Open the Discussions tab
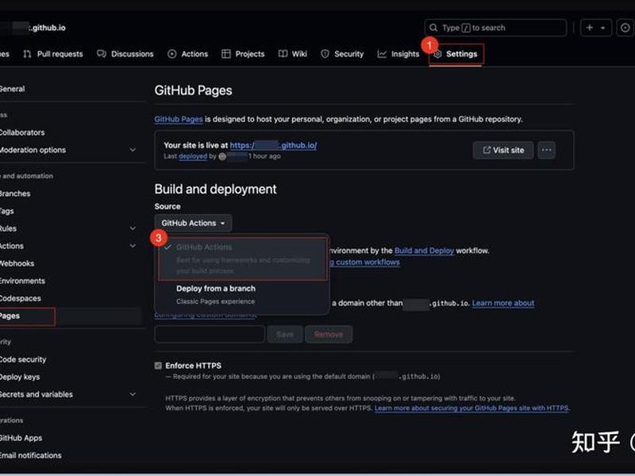The image size is (635, 476). click(x=125, y=54)
